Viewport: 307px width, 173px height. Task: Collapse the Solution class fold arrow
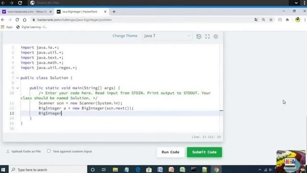pyautogui.click(x=18, y=78)
